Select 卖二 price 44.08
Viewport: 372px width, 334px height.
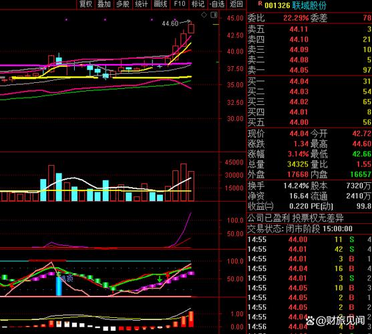tap(299, 59)
